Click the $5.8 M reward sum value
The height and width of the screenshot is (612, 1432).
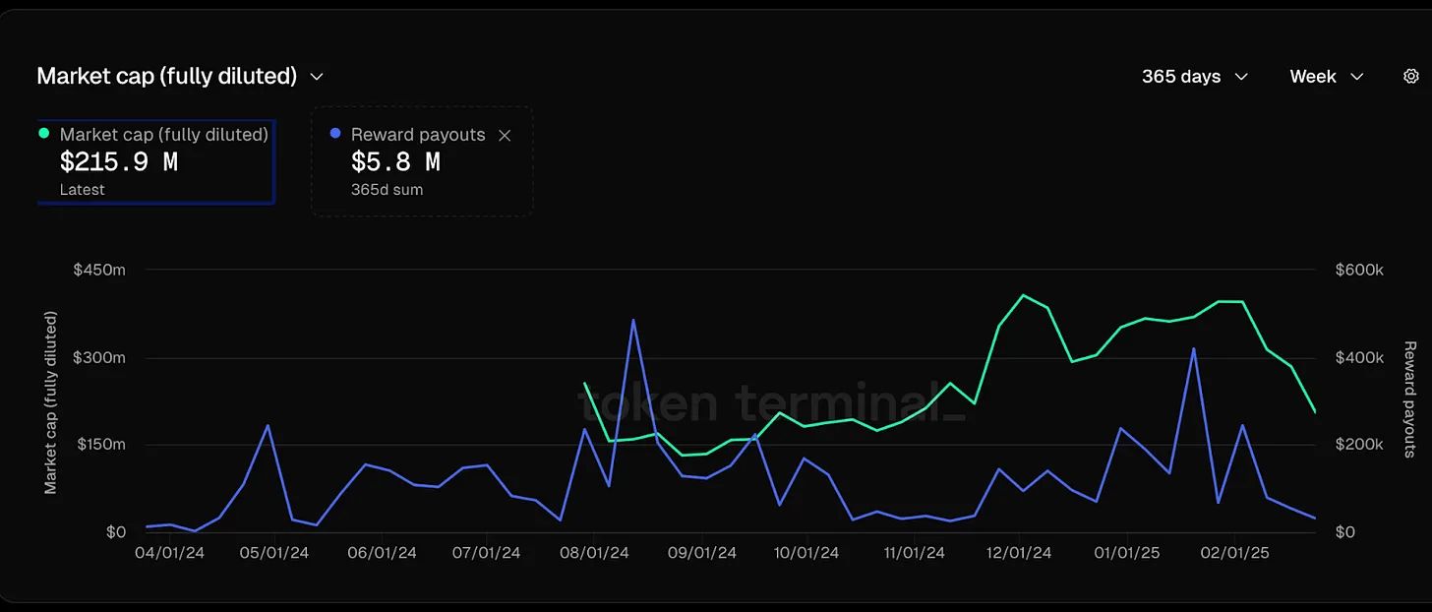395,161
